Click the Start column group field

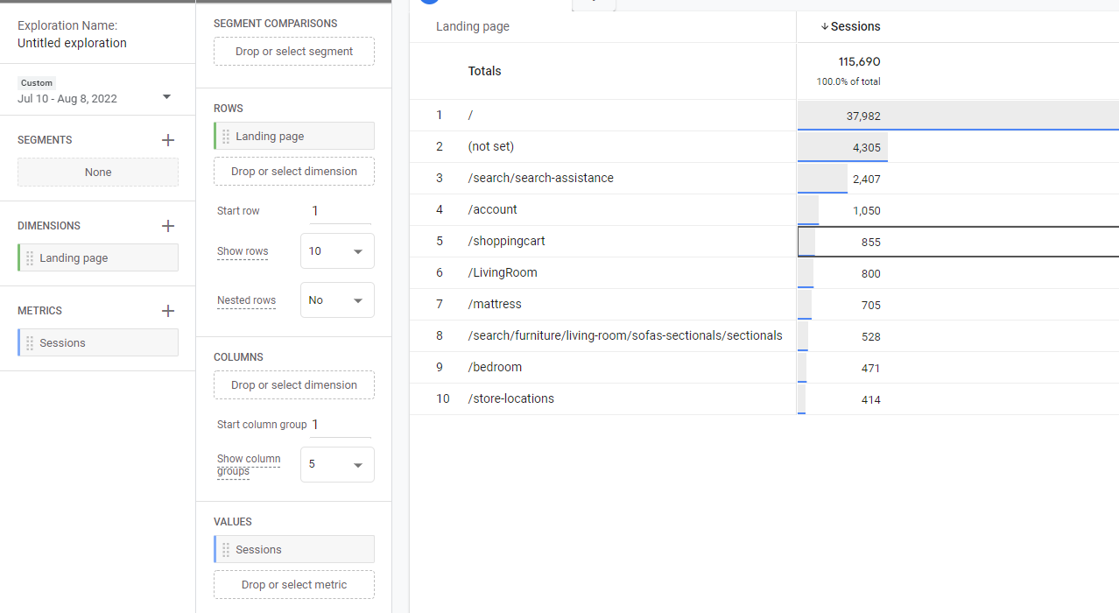coord(341,425)
